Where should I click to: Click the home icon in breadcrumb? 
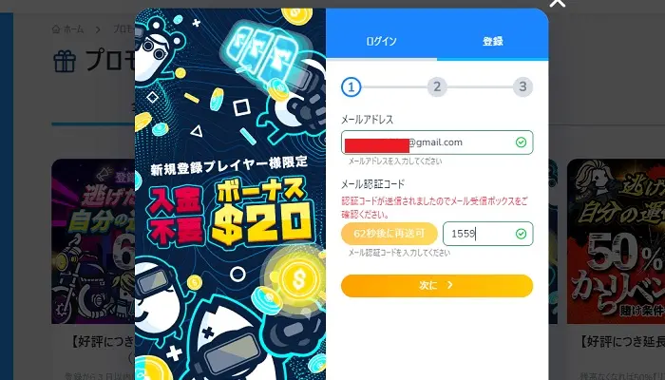click(x=56, y=29)
